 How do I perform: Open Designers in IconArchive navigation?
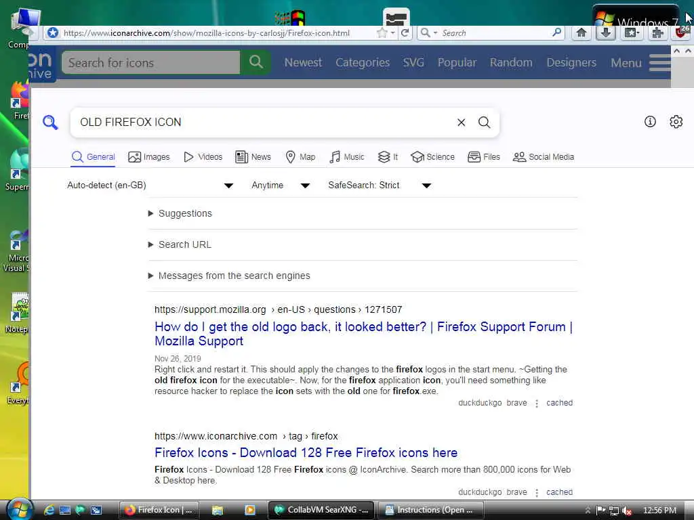(571, 62)
